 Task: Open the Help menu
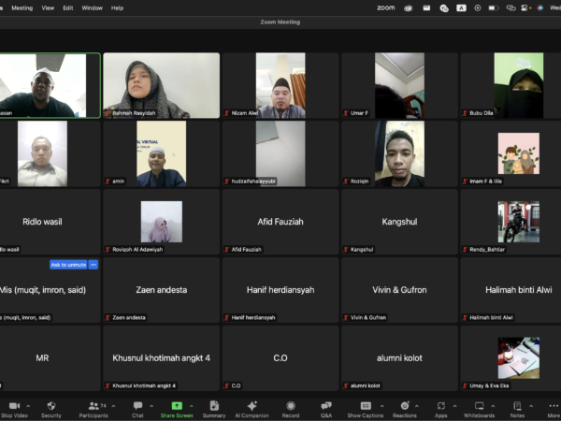117,7
